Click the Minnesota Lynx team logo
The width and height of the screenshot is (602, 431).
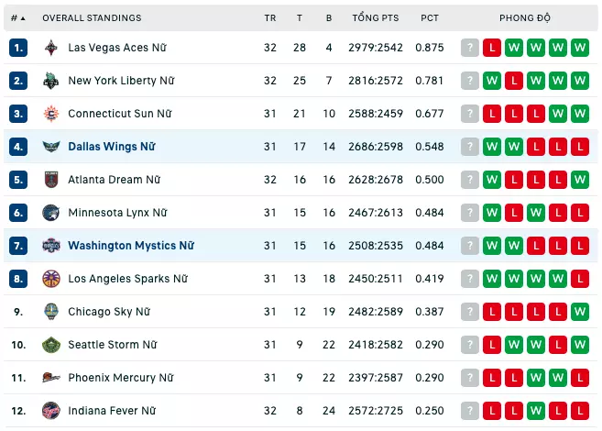[x=51, y=213]
